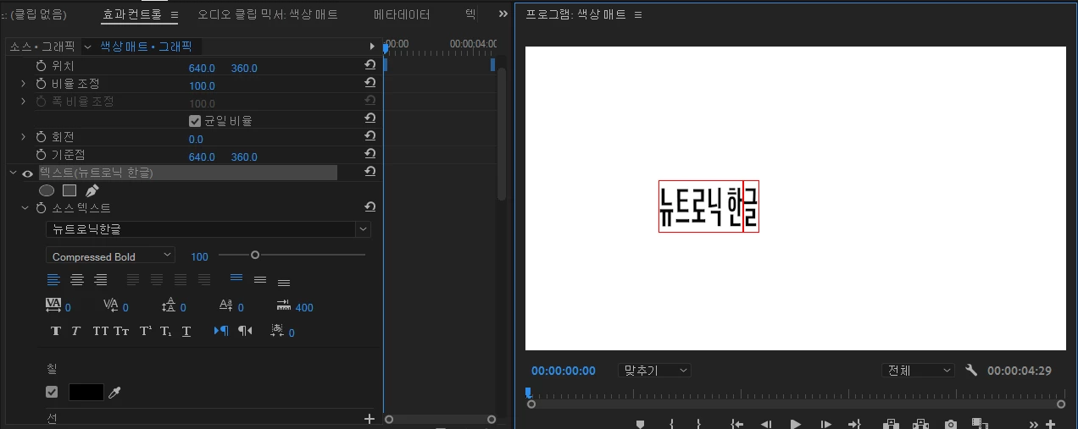This screenshot has height=429, width=1078.
Task: Open the 전체 playback resolution dropdown
Action: pyautogui.click(x=918, y=371)
